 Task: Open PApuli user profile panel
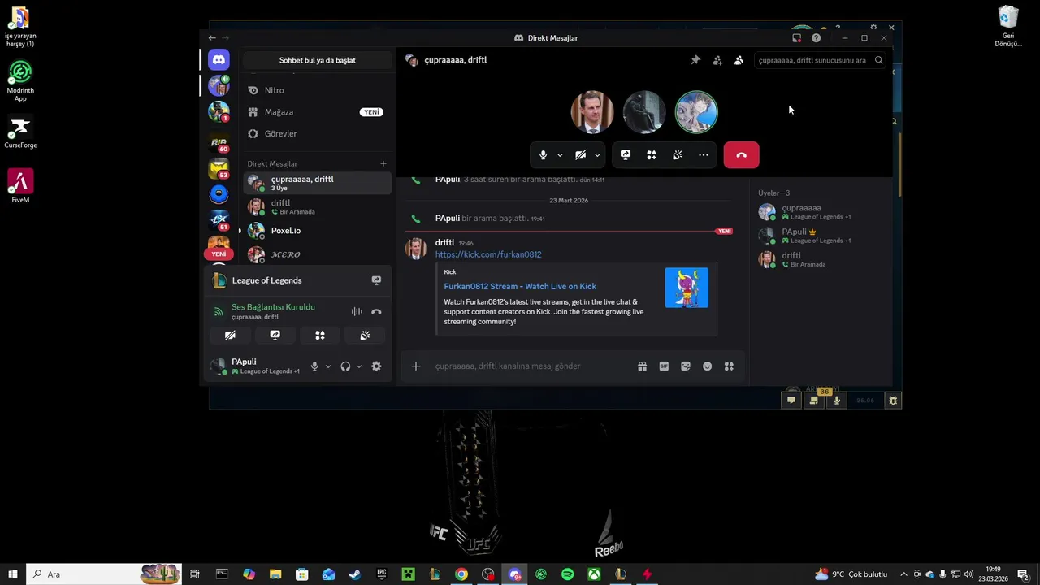(255, 366)
